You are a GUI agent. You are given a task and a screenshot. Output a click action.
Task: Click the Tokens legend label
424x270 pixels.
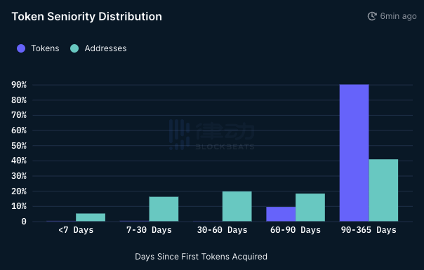point(45,48)
